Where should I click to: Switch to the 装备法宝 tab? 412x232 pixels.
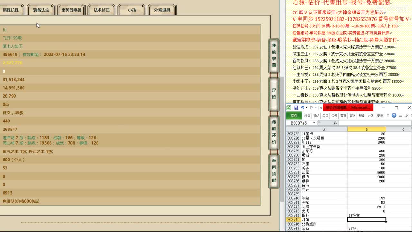41,10
